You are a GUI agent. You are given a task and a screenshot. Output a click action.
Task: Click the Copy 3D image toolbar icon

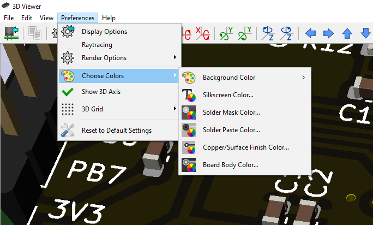35,33
